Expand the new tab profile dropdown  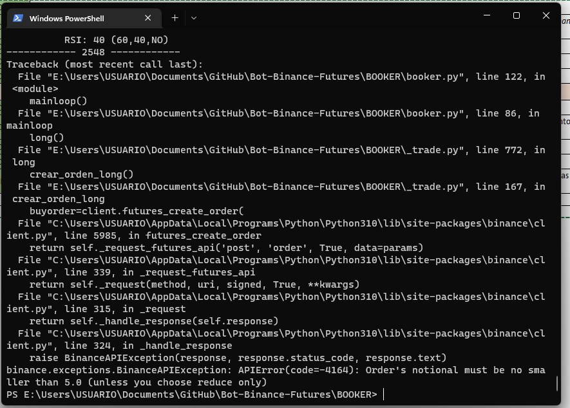click(193, 18)
